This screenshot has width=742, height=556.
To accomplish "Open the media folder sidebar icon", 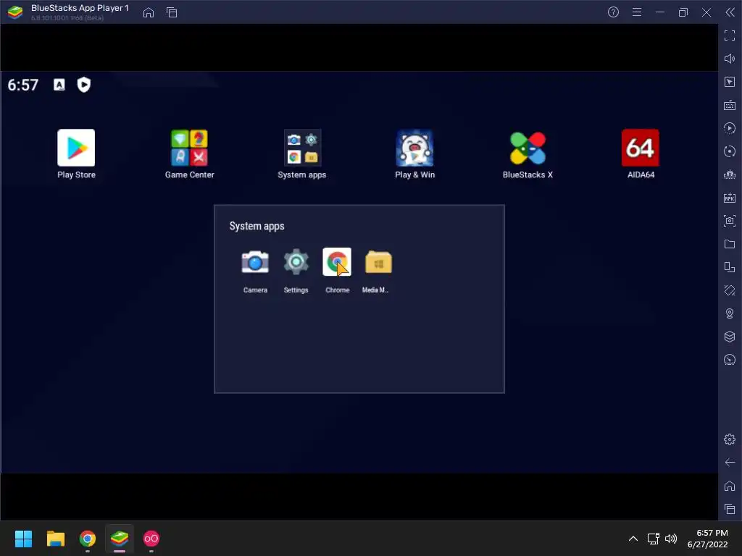I will pos(730,244).
